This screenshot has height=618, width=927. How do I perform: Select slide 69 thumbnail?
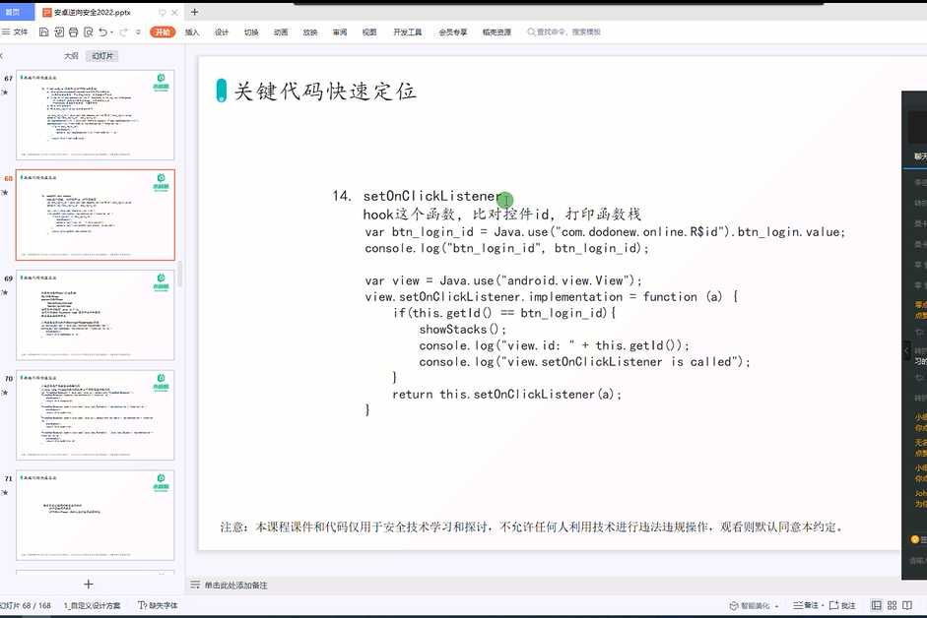(x=96, y=315)
